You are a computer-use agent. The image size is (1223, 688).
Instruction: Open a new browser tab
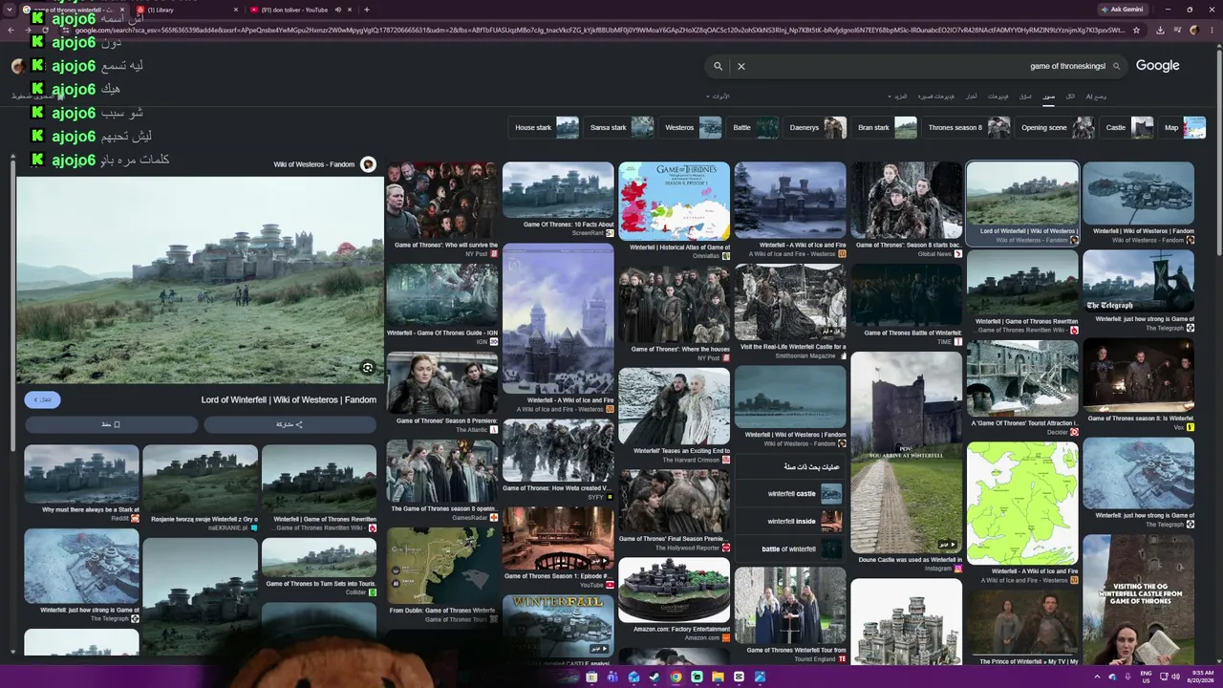[366, 10]
